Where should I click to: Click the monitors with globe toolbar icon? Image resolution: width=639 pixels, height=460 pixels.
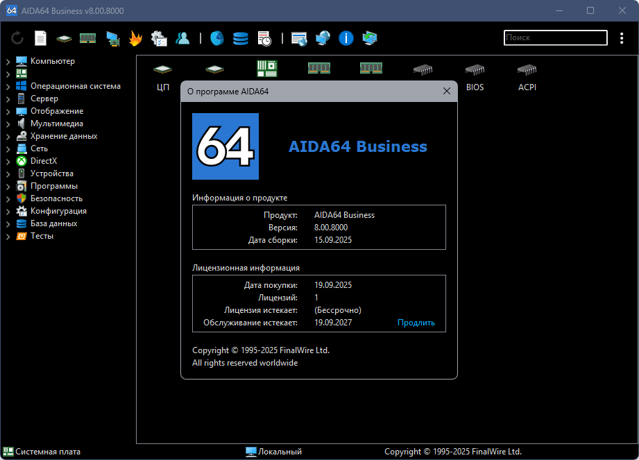point(323,38)
